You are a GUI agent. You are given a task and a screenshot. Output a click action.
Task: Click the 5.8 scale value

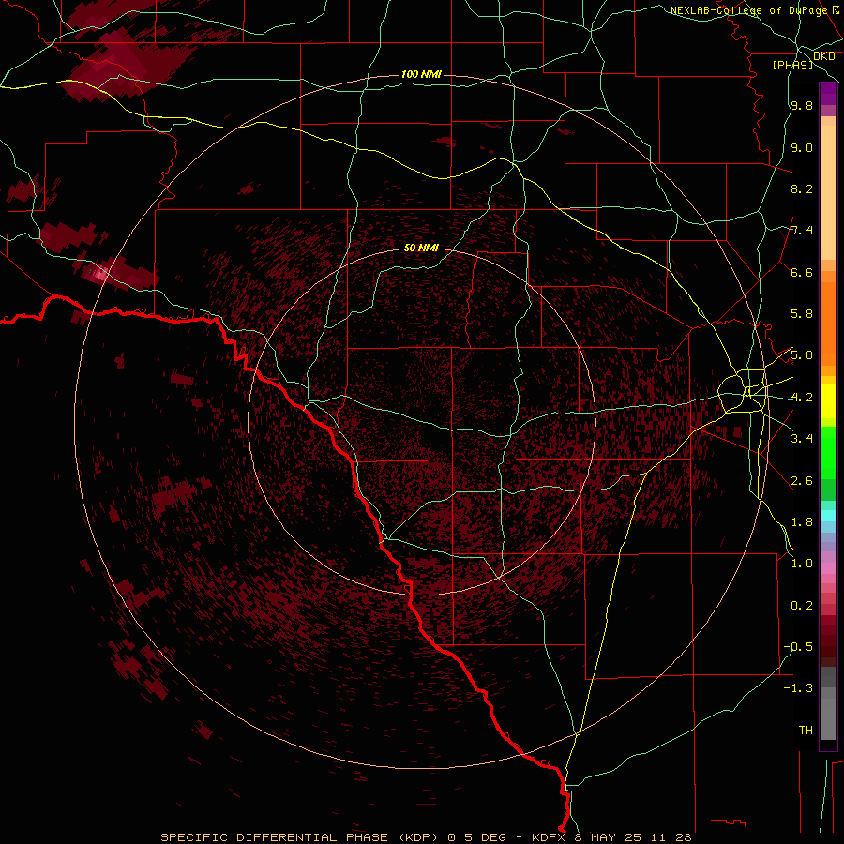(x=802, y=314)
